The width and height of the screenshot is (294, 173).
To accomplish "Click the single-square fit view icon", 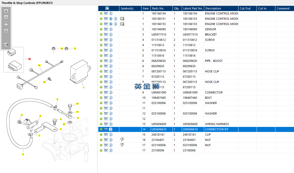I will coord(6,31).
